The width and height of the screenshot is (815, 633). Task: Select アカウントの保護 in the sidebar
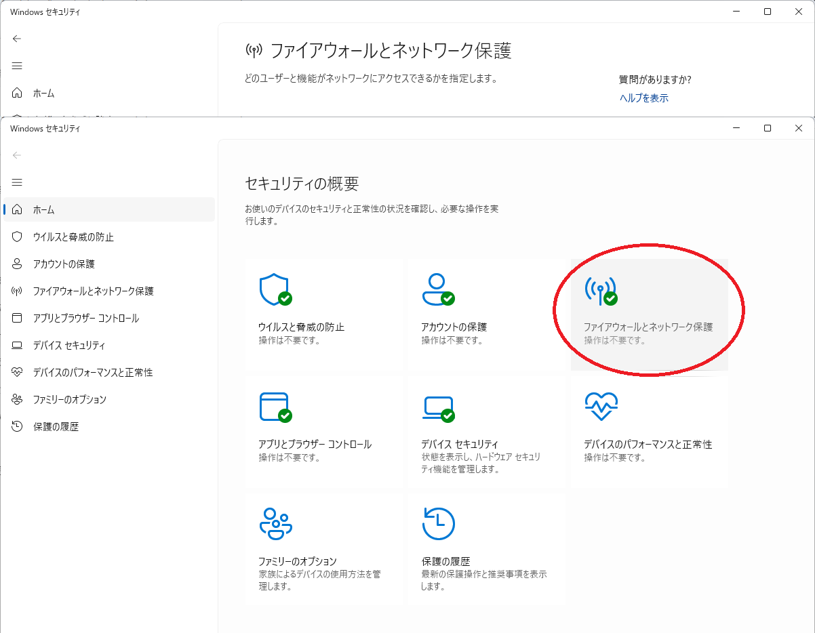(x=109, y=264)
